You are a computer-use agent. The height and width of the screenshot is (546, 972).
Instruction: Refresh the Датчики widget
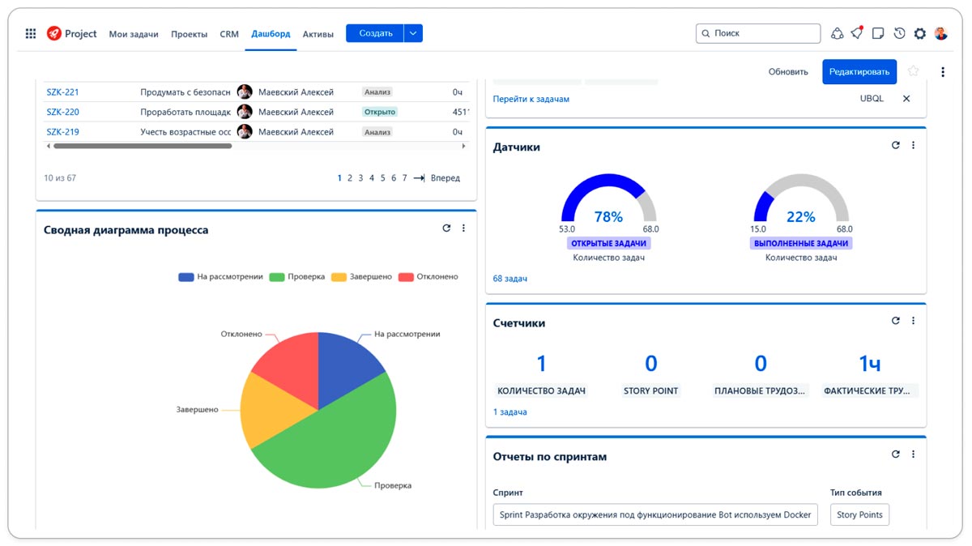click(895, 146)
